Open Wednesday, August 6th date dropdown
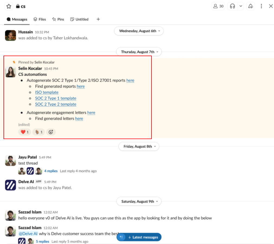 click(x=139, y=31)
